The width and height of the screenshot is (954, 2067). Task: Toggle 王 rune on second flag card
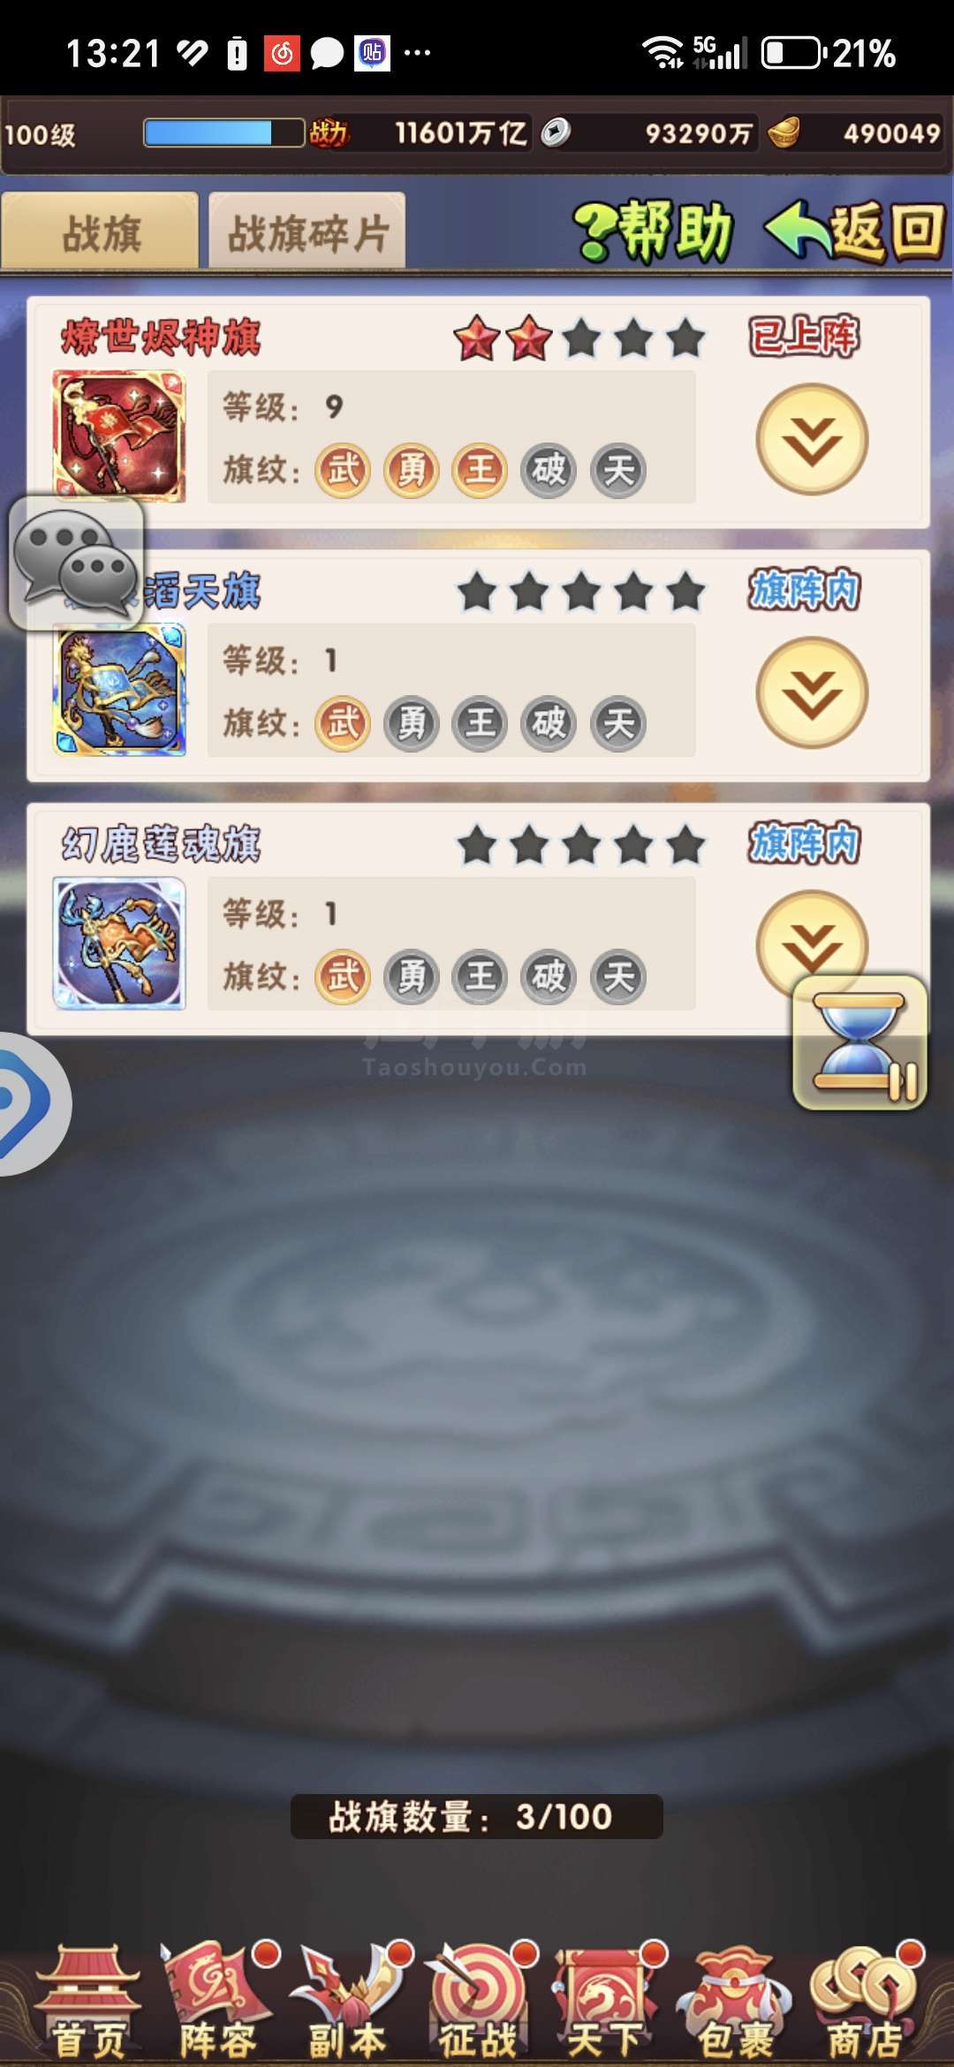click(480, 723)
